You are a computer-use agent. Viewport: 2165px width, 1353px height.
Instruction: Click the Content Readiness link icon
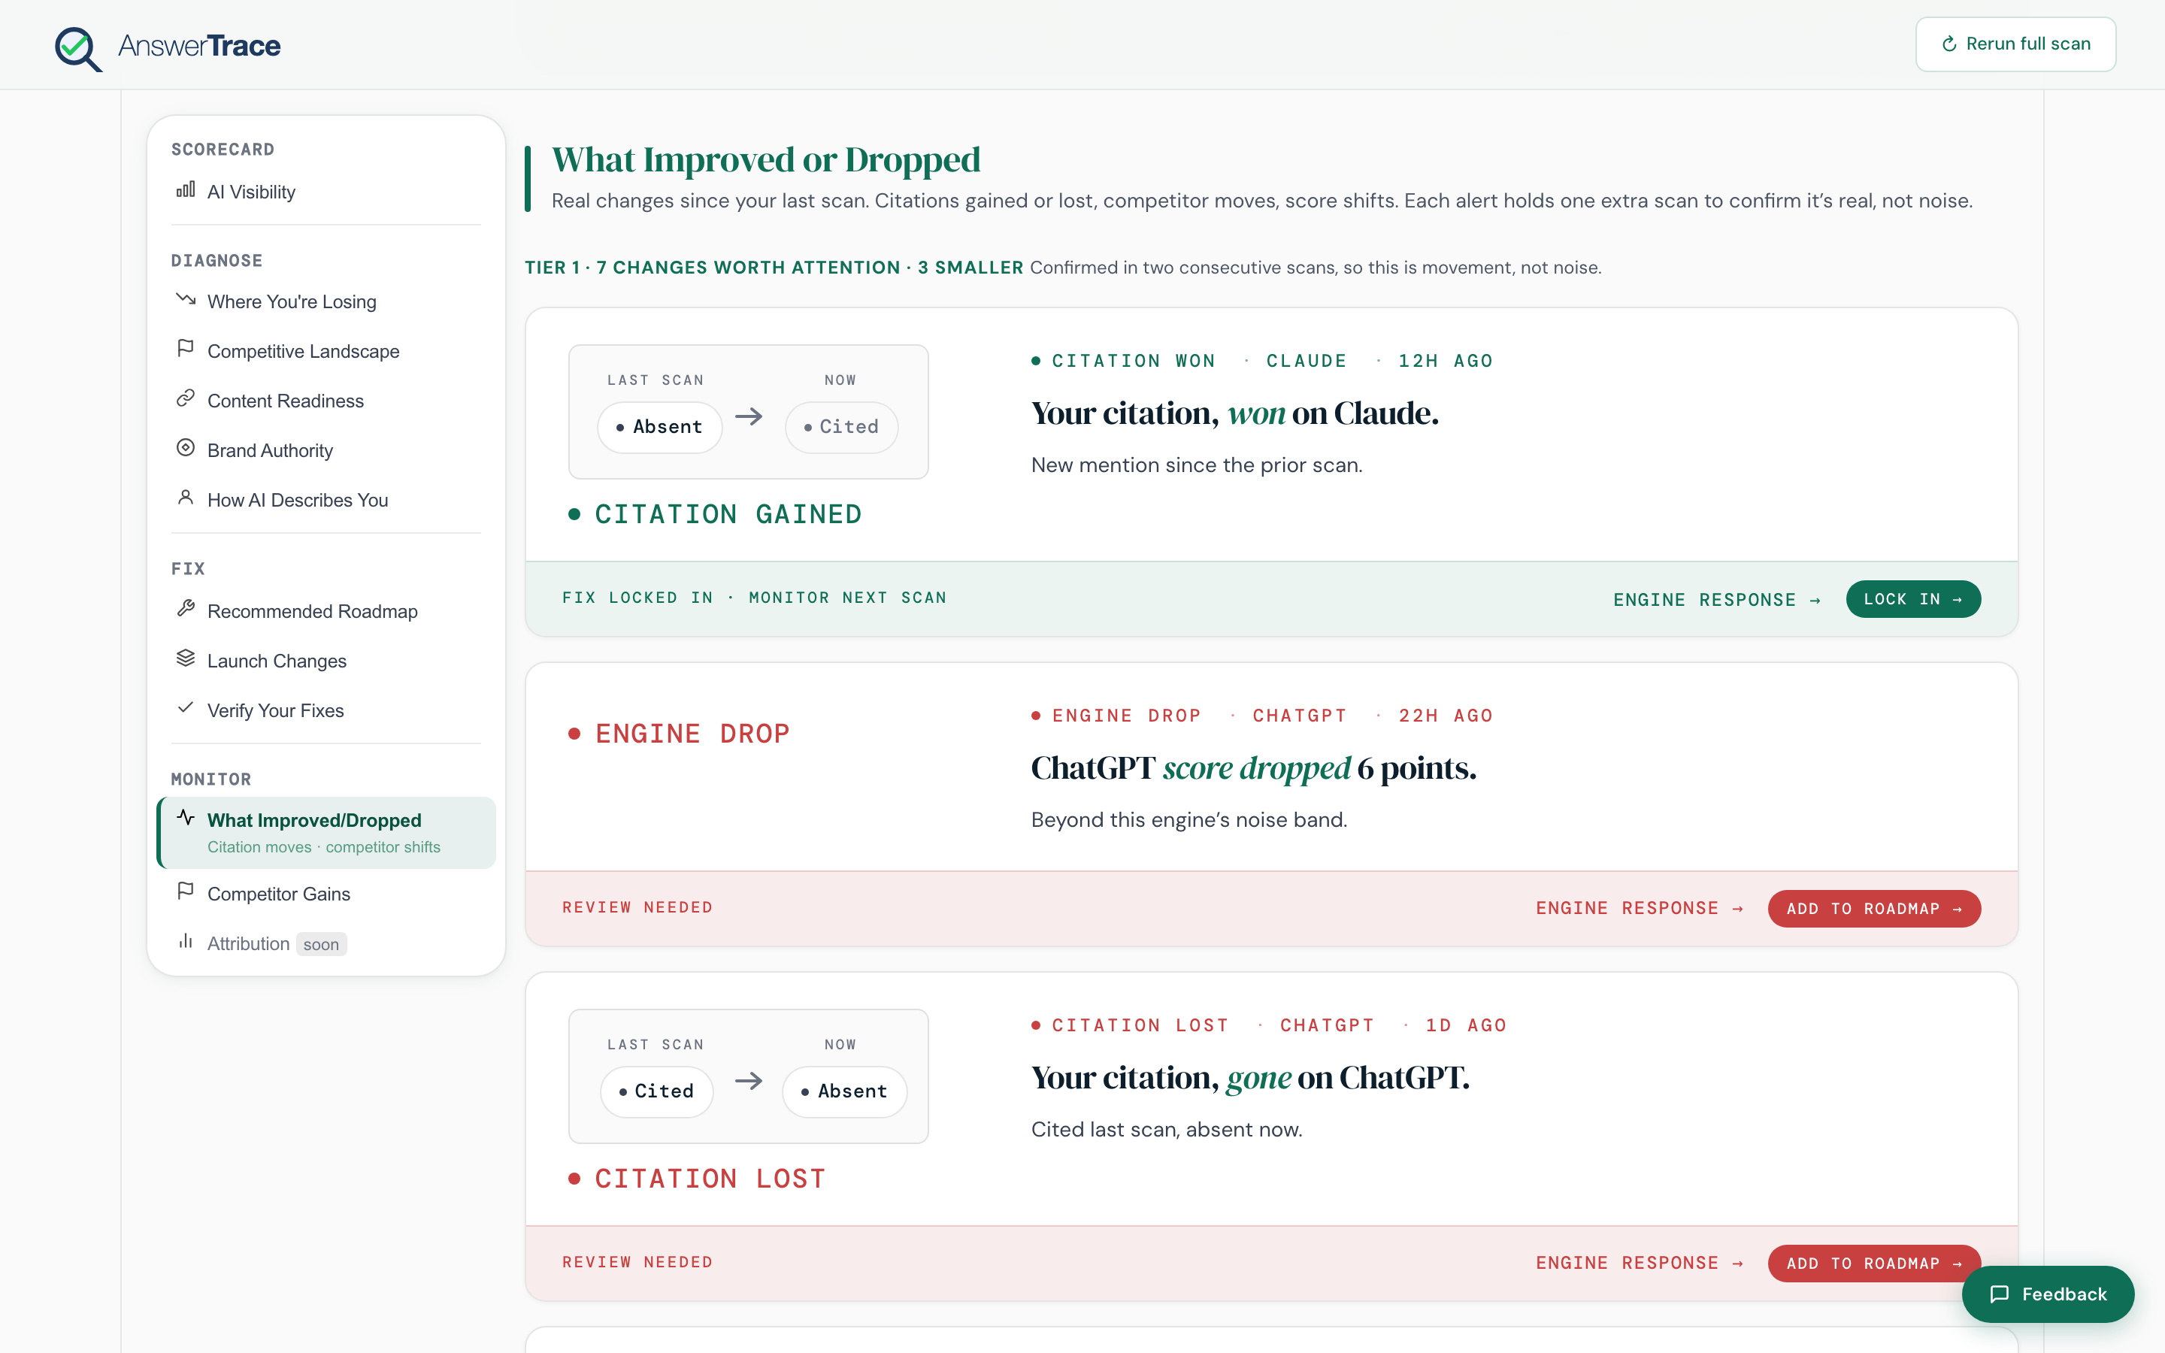[x=185, y=398]
